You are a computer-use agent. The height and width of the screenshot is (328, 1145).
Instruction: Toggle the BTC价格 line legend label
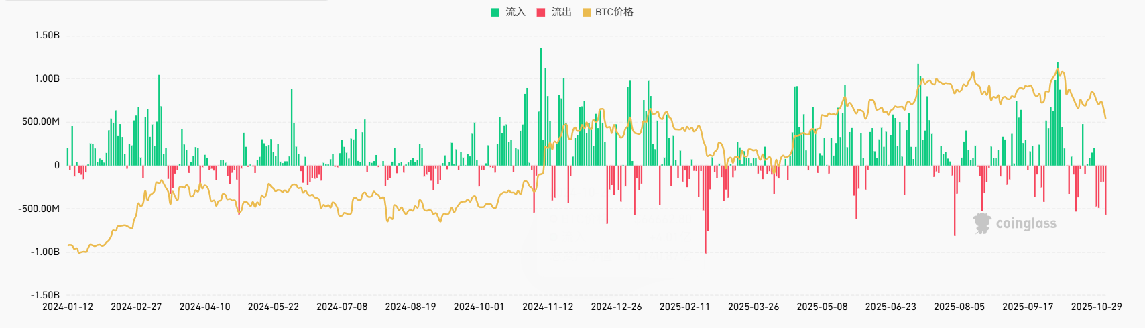(614, 12)
